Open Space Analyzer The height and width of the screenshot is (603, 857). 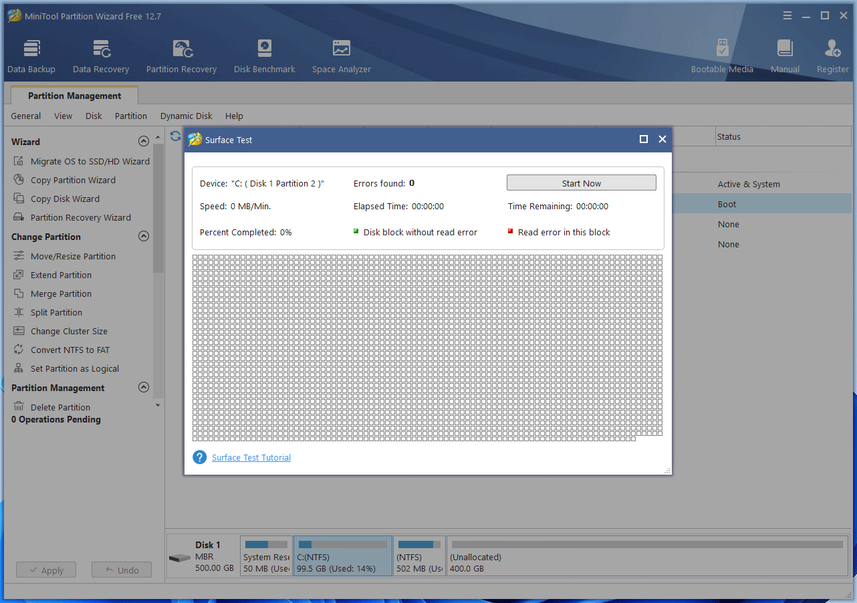tap(342, 56)
